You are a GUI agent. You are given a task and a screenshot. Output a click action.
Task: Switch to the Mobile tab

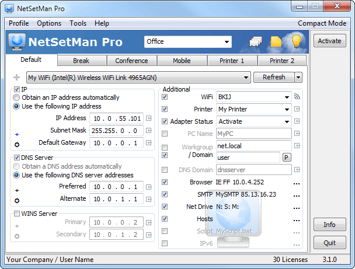point(182,61)
